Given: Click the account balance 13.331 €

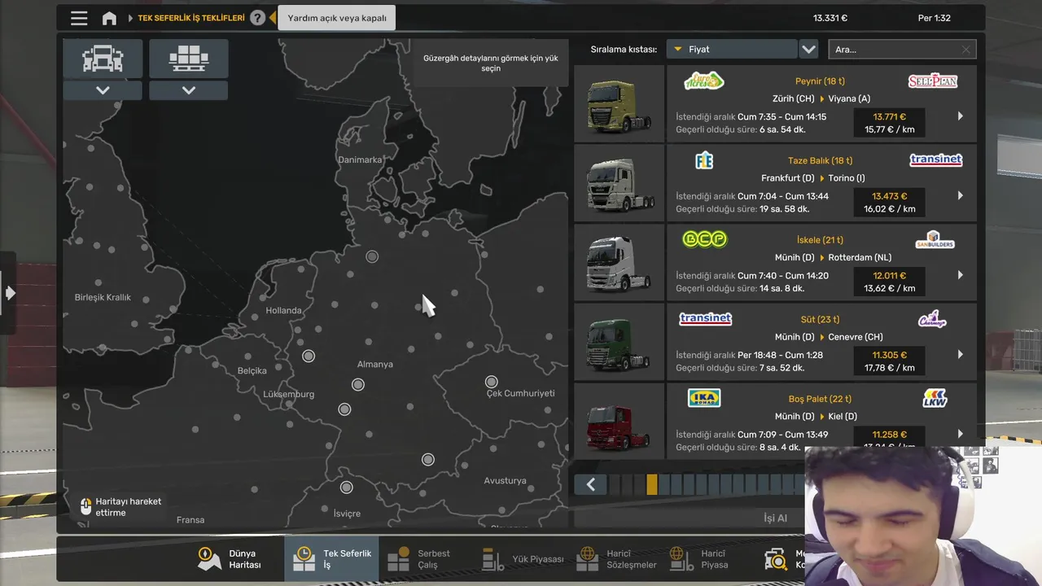Looking at the screenshot, I should 830,18.
